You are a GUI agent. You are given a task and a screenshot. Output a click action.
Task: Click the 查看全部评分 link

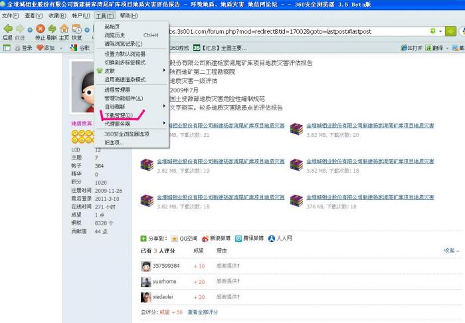202,312
